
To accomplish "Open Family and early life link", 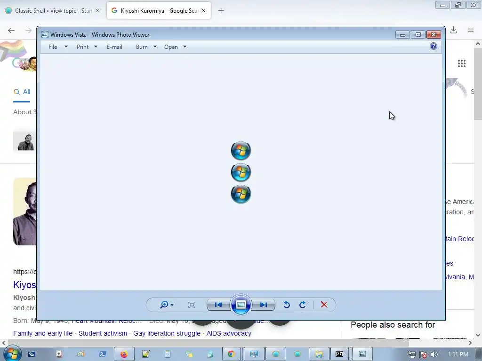I will [43, 333].
